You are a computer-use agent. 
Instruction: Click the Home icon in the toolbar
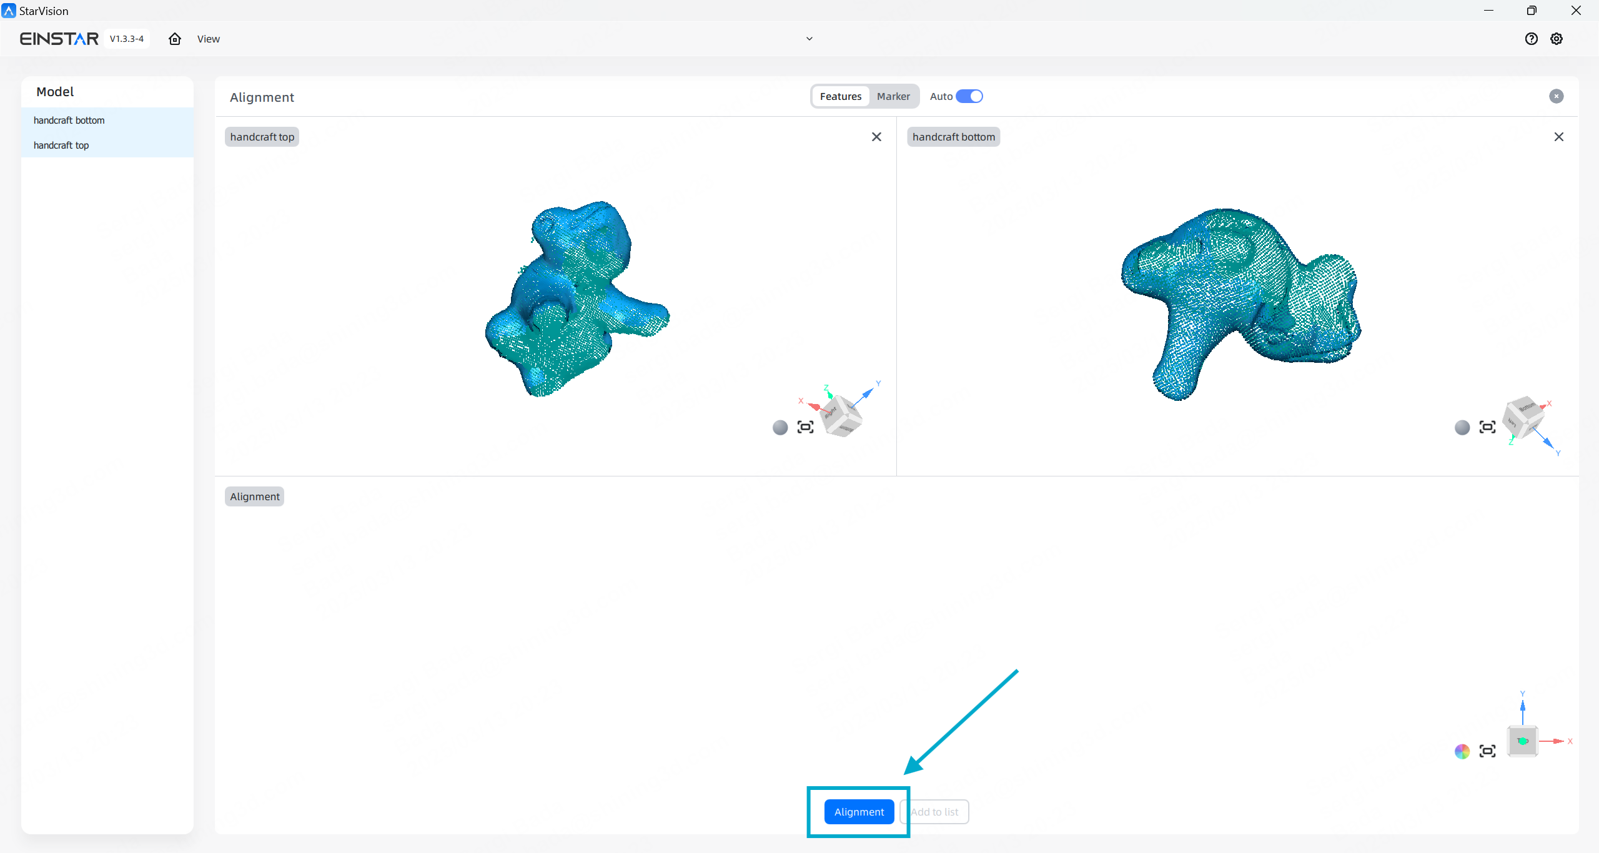[175, 39]
